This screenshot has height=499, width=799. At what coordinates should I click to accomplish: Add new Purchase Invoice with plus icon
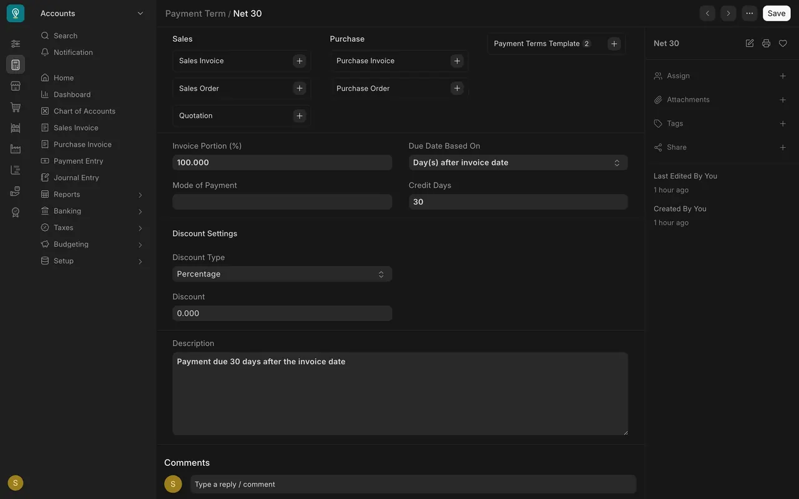[457, 61]
